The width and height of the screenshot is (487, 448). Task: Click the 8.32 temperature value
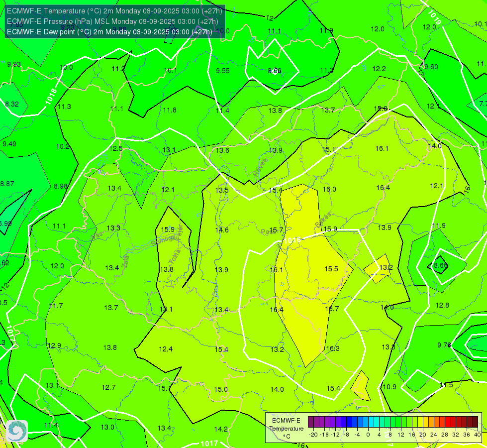[x=12, y=104]
